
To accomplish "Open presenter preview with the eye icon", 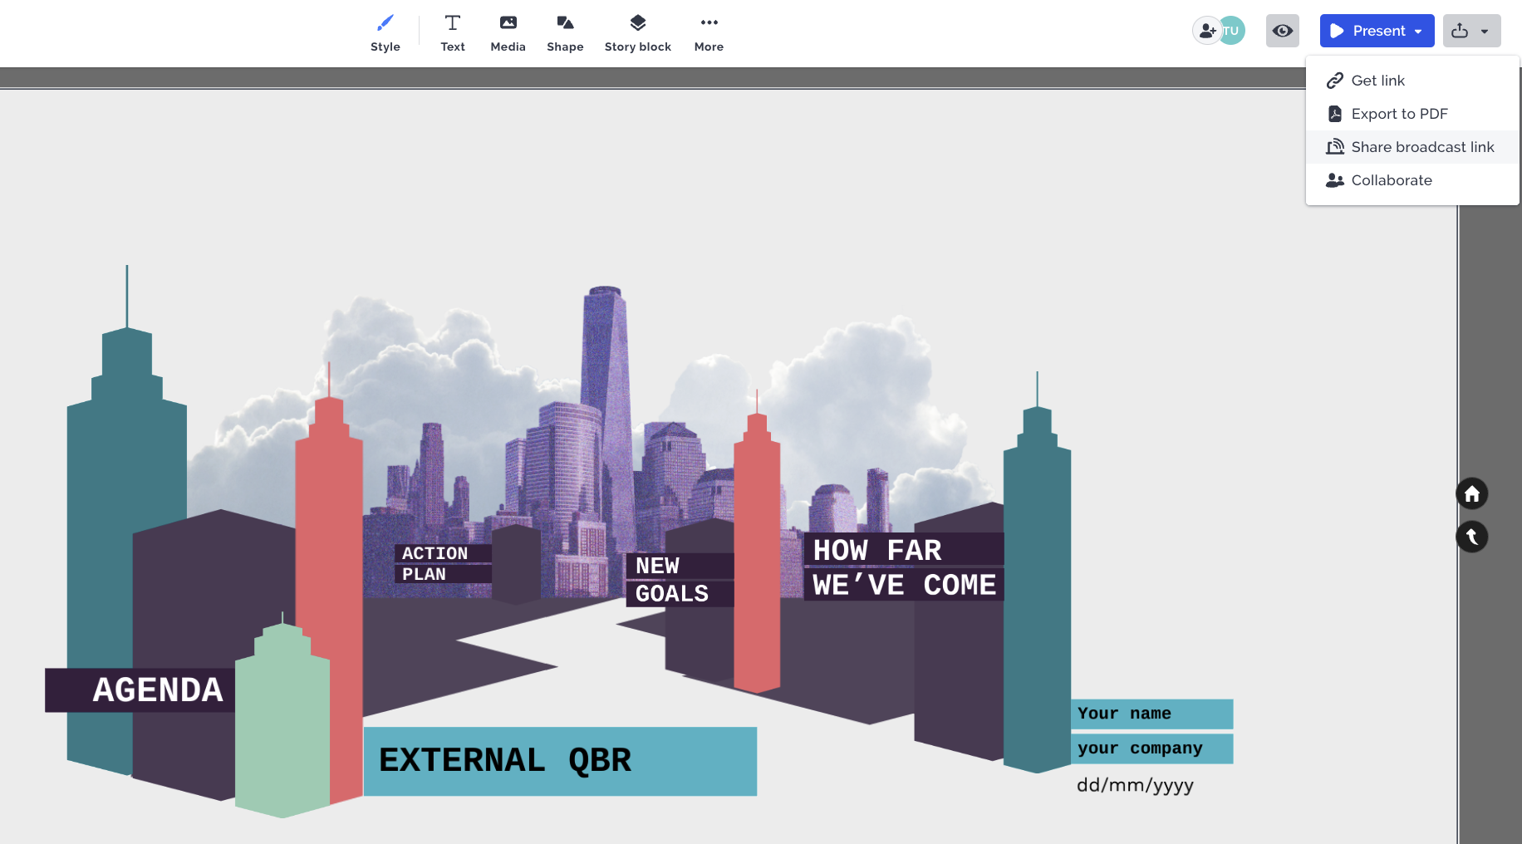I will [1282, 30].
